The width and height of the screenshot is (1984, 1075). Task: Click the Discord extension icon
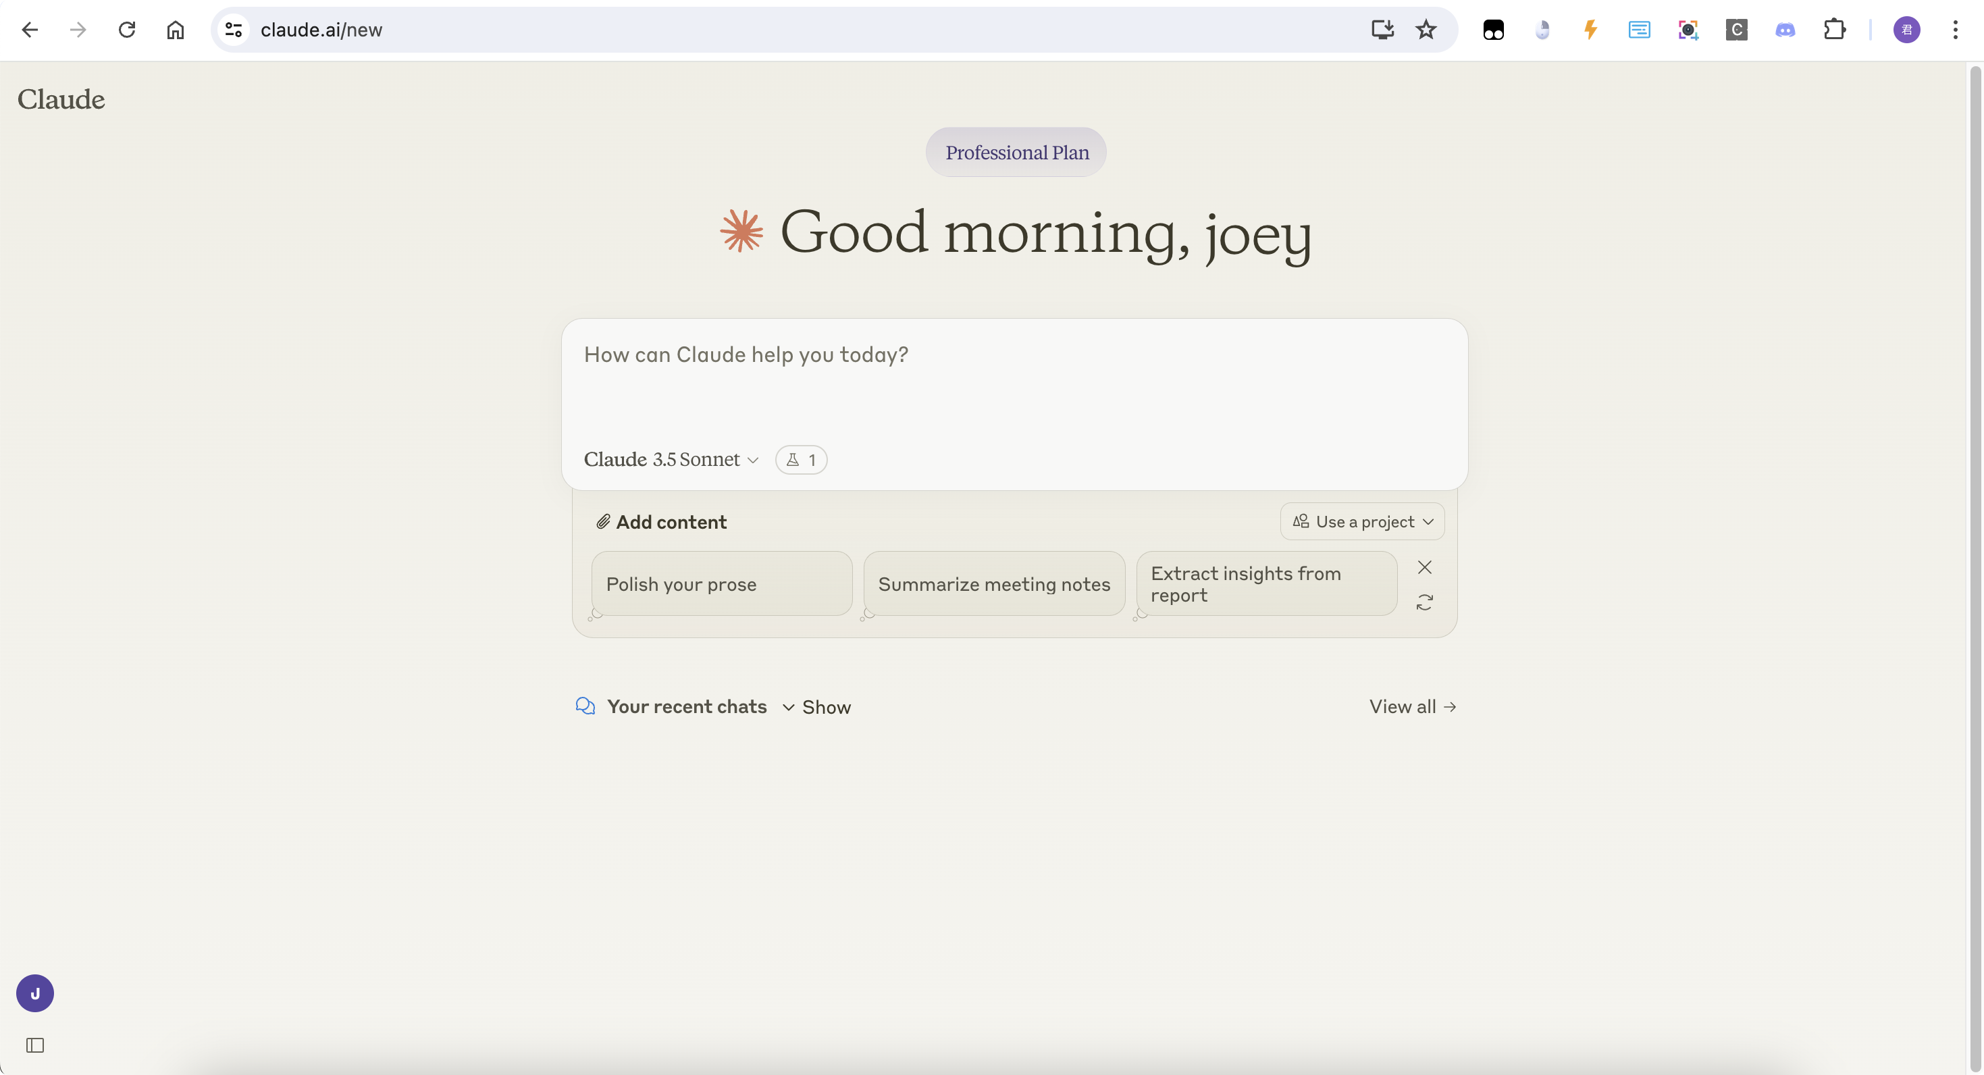[x=1785, y=30]
